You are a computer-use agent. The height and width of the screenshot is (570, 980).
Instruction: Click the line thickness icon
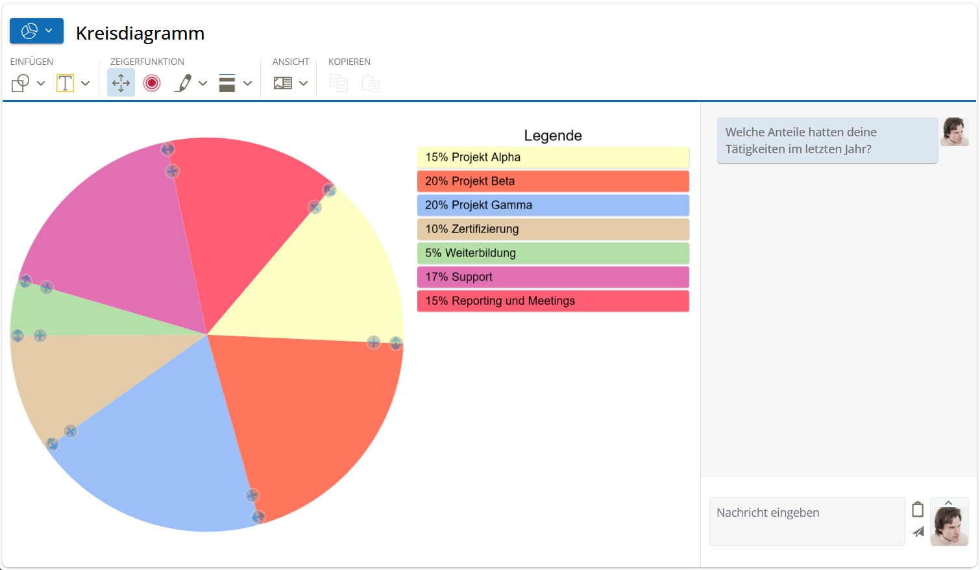click(227, 83)
